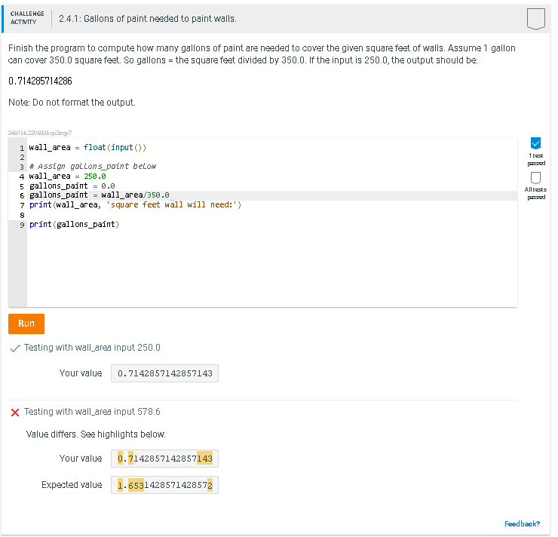
Task: Click the empty editor area below line 9
Action: coord(272,267)
